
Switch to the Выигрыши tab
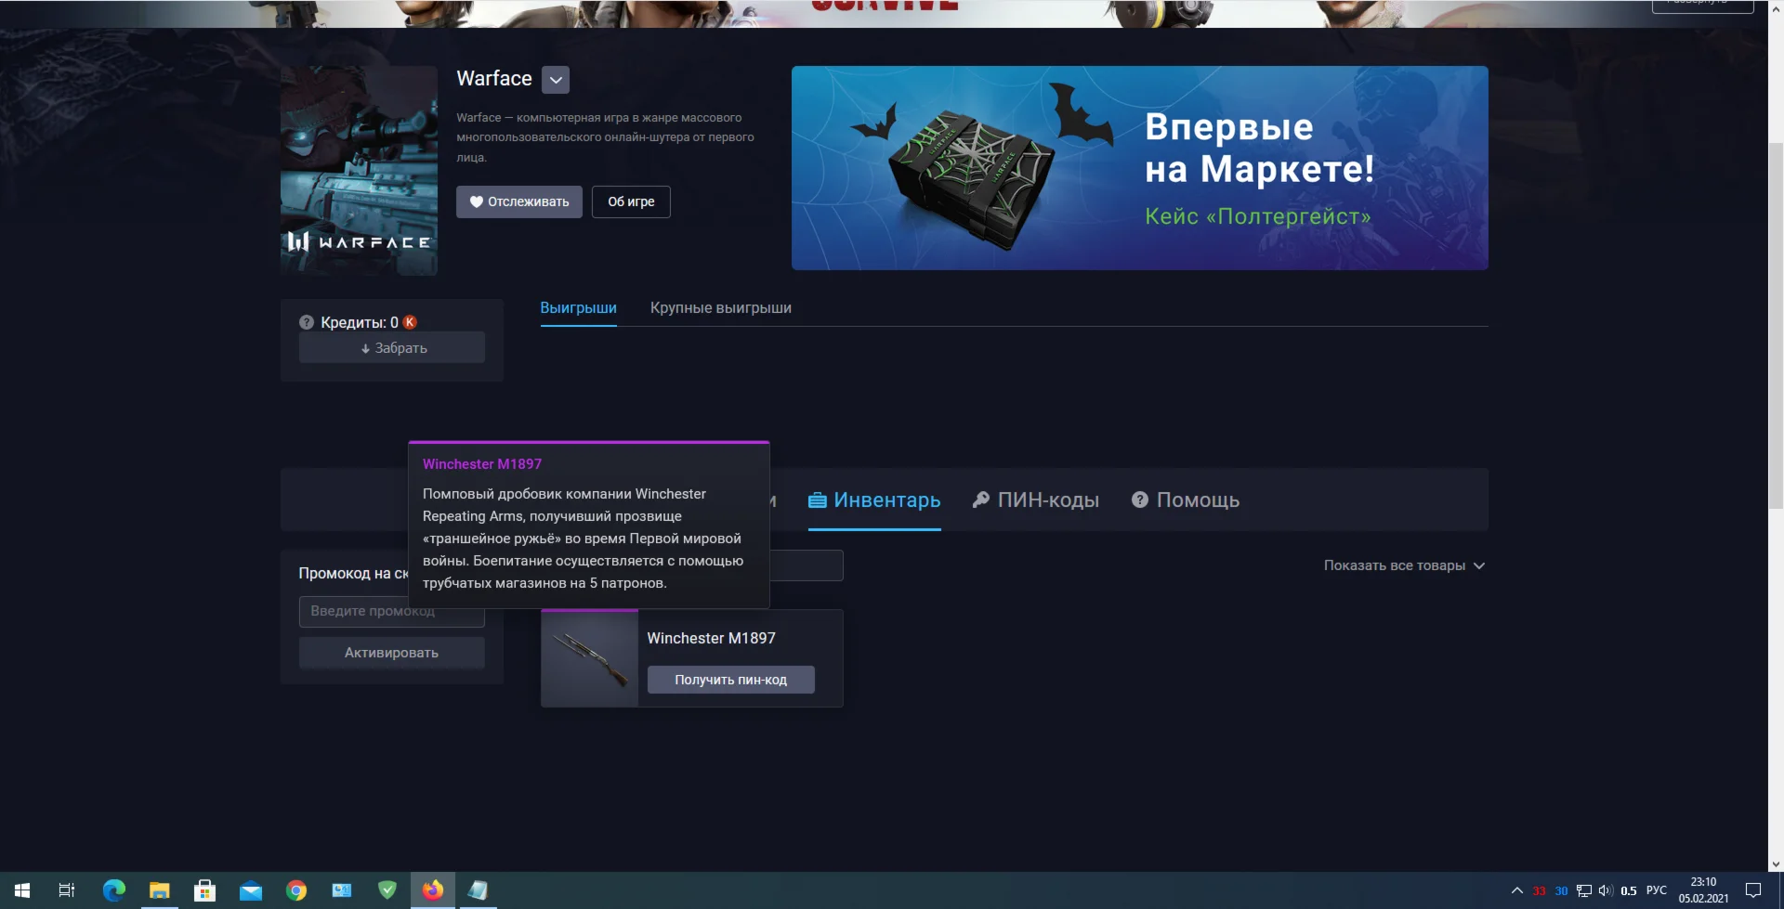(x=578, y=308)
